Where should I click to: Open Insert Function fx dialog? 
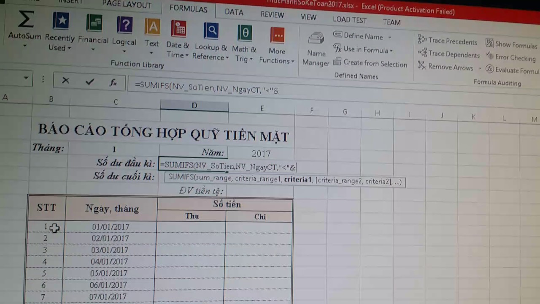pyautogui.click(x=113, y=83)
